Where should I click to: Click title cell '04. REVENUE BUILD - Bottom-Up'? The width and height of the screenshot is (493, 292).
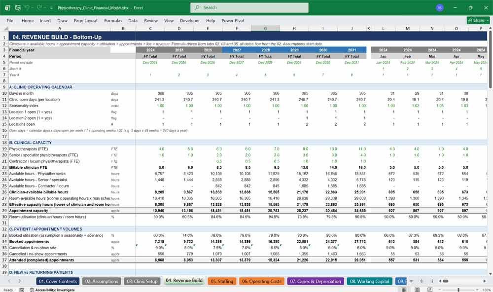[x=57, y=37]
